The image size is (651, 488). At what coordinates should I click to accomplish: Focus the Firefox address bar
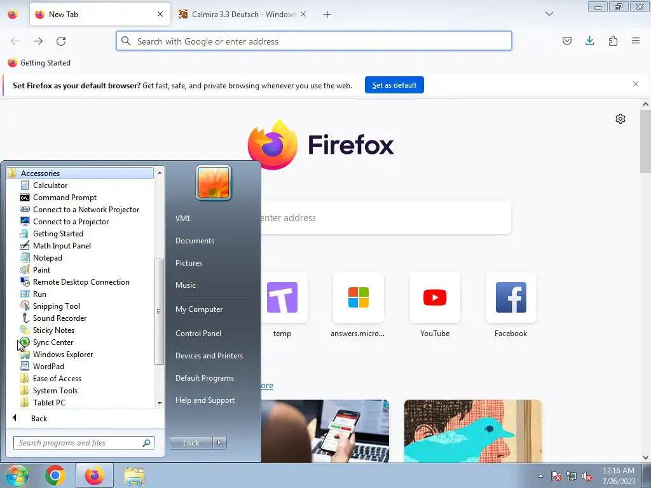click(x=314, y=41)
